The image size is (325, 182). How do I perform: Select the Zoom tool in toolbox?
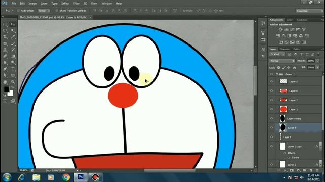(13, 82)
